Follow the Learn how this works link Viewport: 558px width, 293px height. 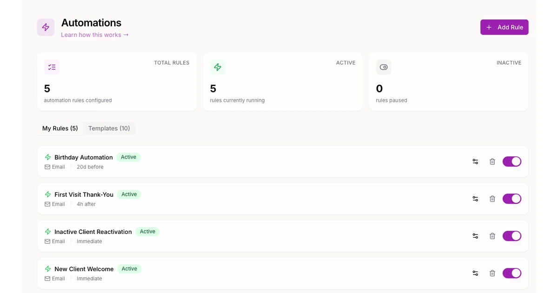point(95,35)
